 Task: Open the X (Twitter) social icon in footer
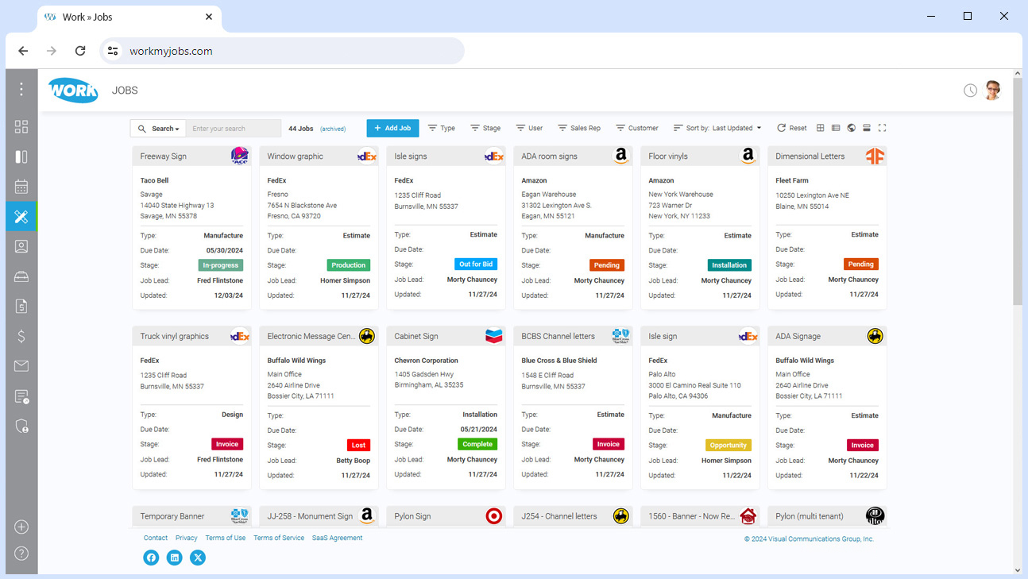tap(198, 558)
